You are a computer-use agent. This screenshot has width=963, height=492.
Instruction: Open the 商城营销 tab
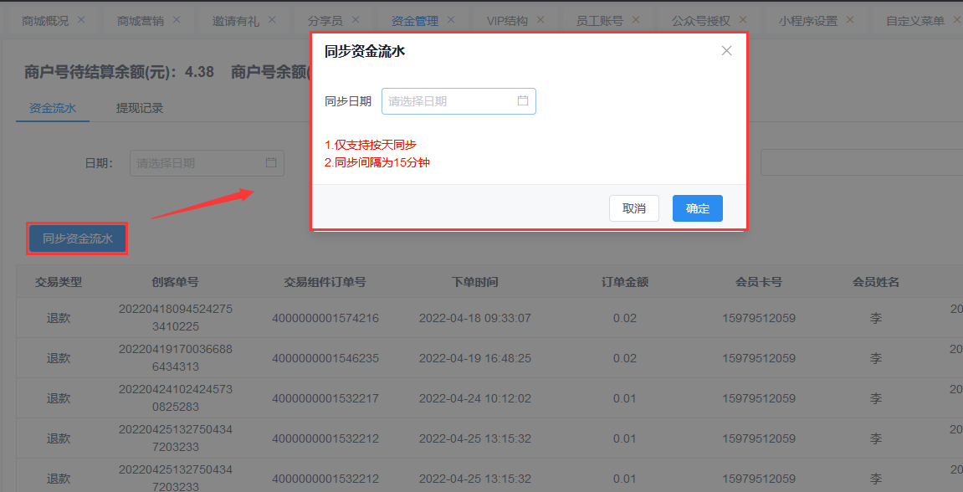click(x=141, y=22)
